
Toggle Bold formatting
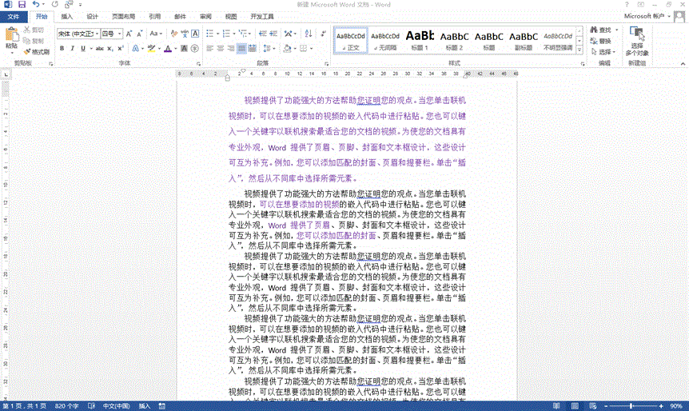coord(62,49)
